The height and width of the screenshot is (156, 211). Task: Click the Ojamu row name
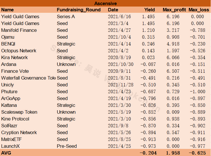[8, 37]
